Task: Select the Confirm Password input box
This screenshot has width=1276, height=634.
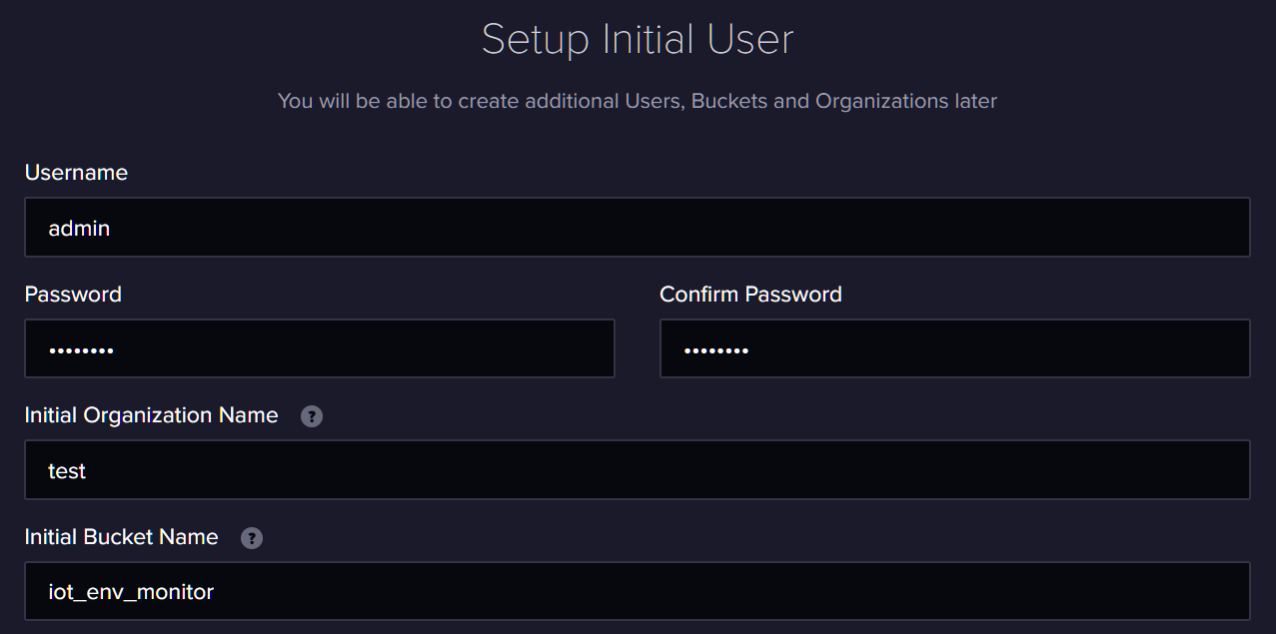Action: point(954,348)
